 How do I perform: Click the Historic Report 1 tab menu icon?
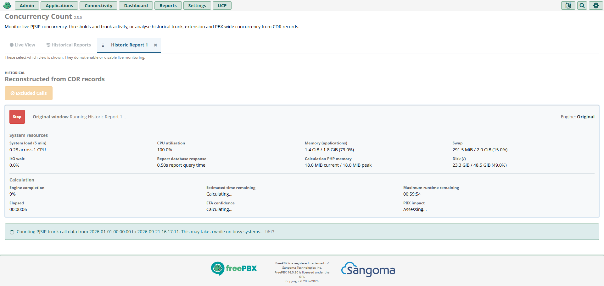tap(103, 45)
